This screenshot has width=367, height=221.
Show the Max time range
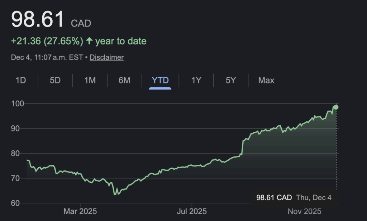pyautogui.click(x=266, y=80)
